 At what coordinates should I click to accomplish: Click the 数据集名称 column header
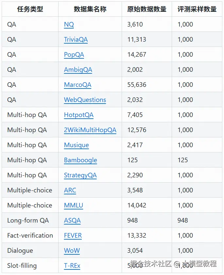tap(90, 9)
